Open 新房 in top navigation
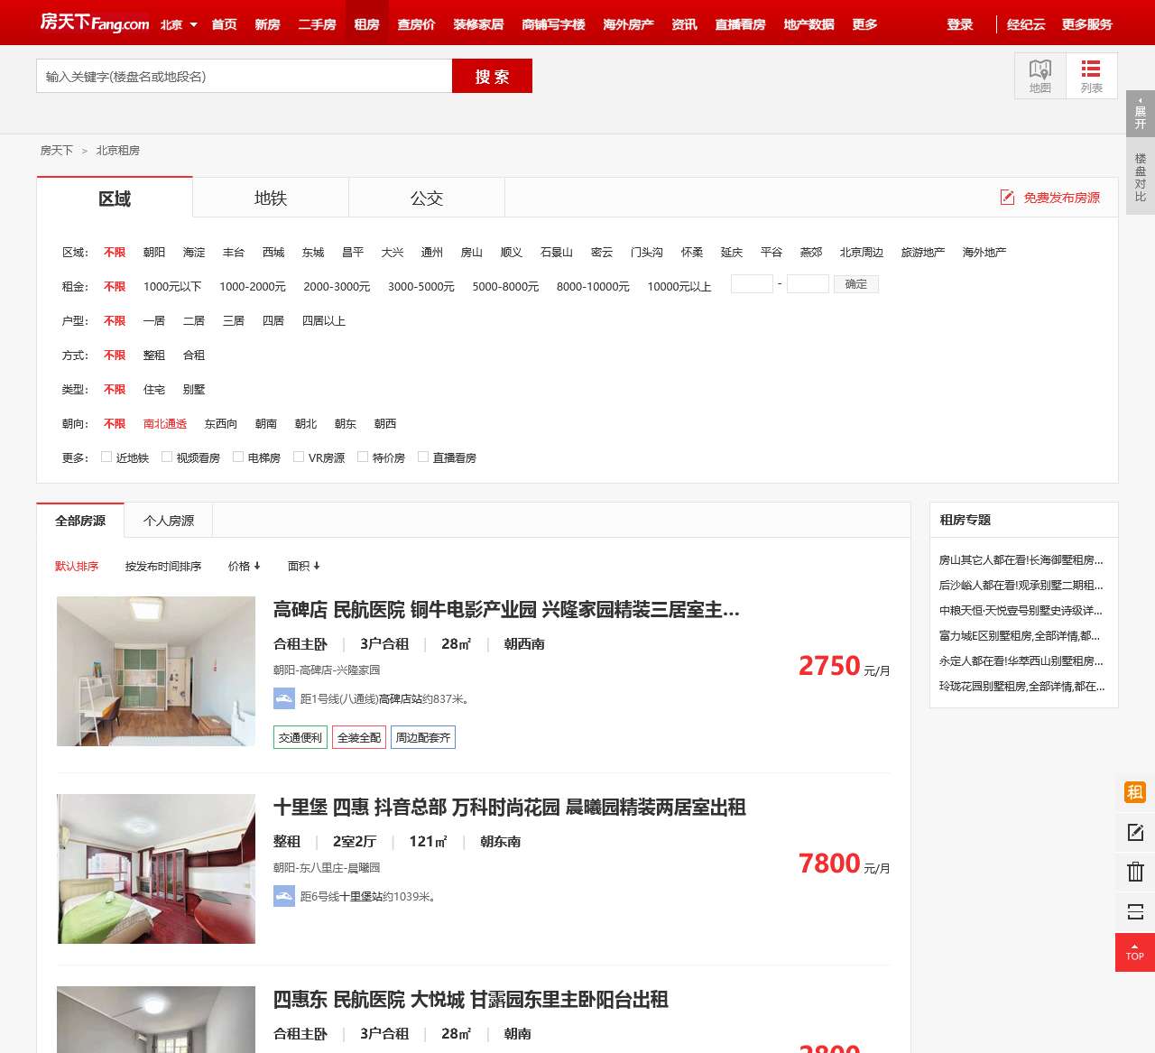The image size is (1155, 1053). click(x=267, y=24)
